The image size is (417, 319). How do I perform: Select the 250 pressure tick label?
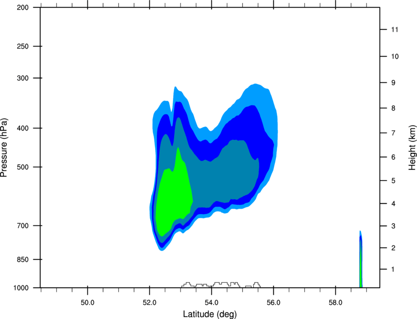(23, 46)
